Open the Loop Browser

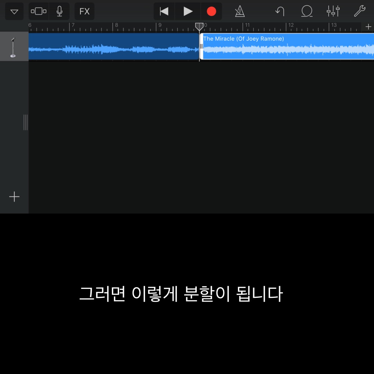(x=306, y=11)
